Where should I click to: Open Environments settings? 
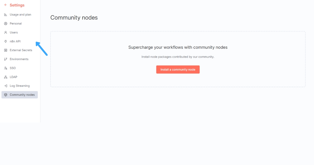[x=19, y=59]
